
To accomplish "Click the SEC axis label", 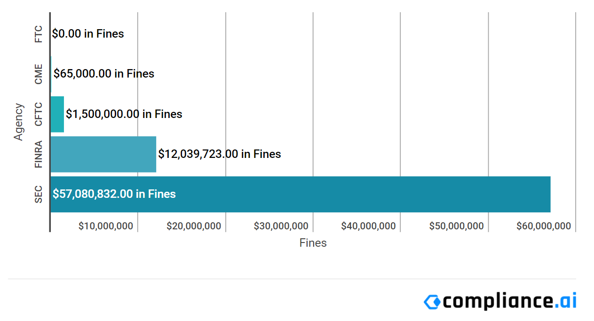I will click(39, 195).
